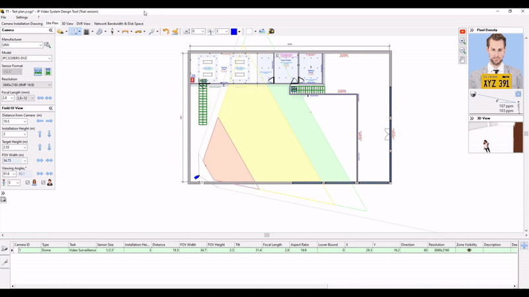
Task: Click the add row plus icon
Action: [x=524, y=246]
